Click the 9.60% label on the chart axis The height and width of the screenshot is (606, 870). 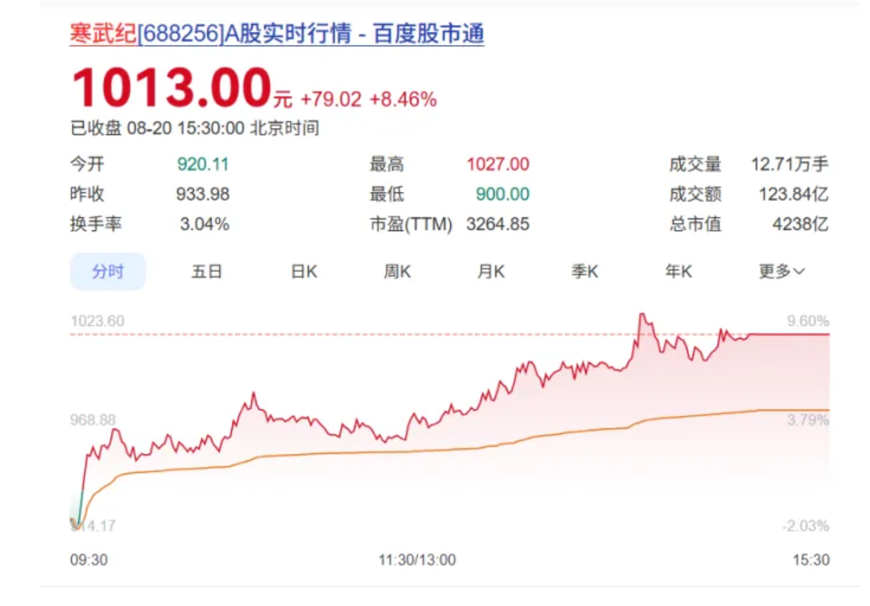(x=808, y=321)
